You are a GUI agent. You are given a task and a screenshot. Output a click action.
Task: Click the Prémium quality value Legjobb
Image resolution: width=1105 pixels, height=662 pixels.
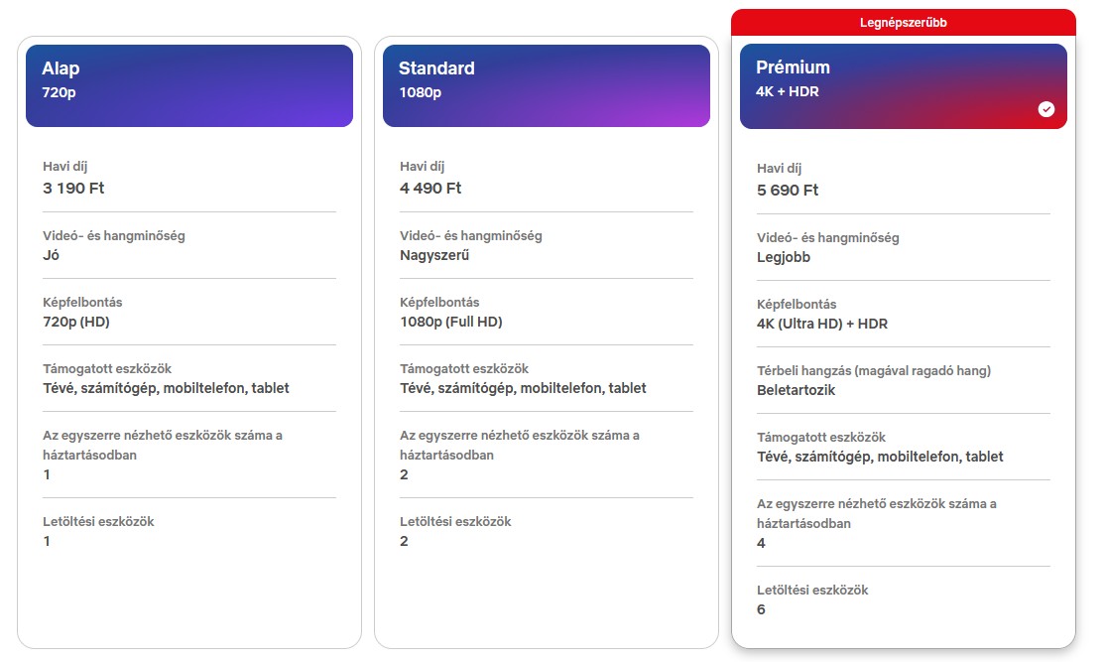[785, 257]
